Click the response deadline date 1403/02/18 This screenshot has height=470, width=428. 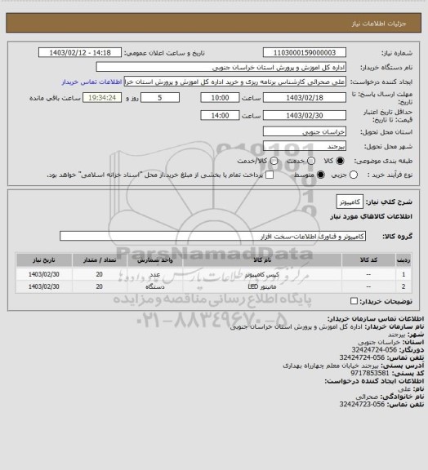pyautogui.click(x=305, y=98)
